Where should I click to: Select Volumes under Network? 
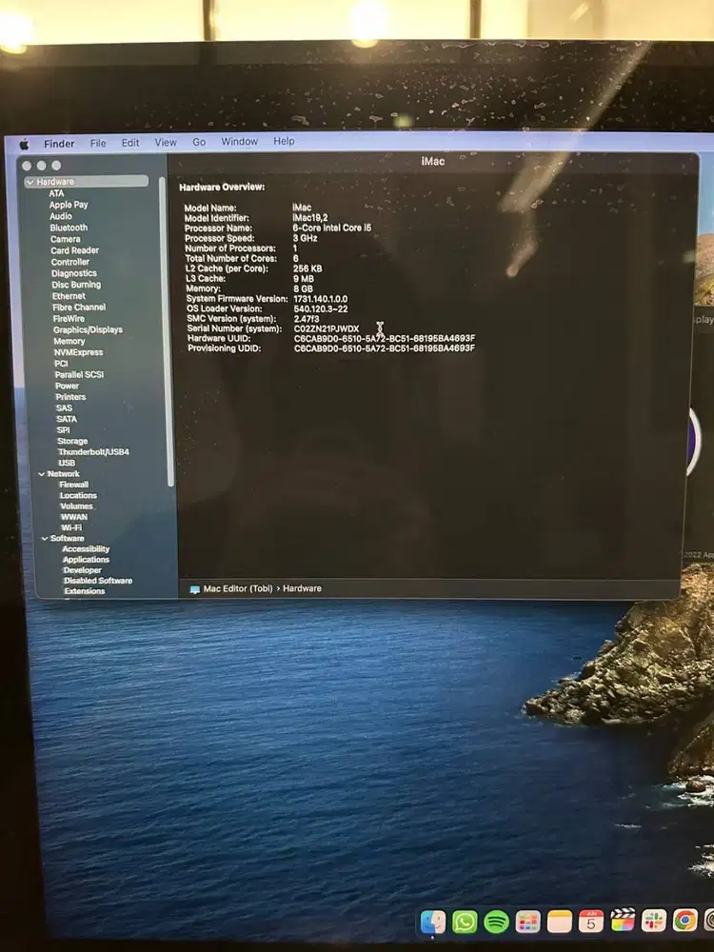[76, 506]
